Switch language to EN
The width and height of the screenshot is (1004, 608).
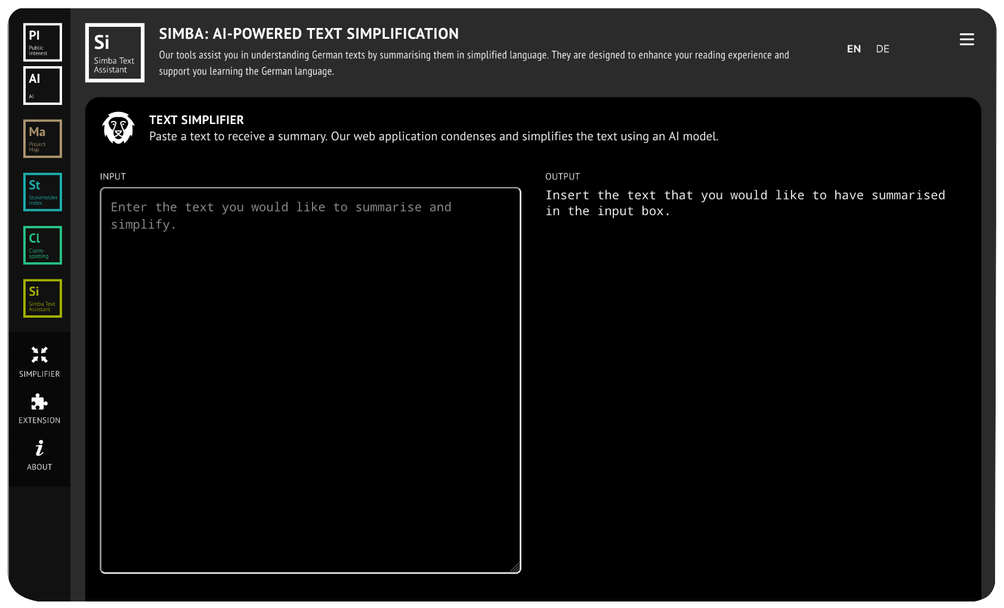point(854,49)
